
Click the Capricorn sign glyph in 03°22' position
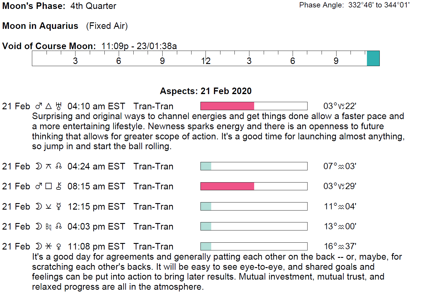coord(341,106)
